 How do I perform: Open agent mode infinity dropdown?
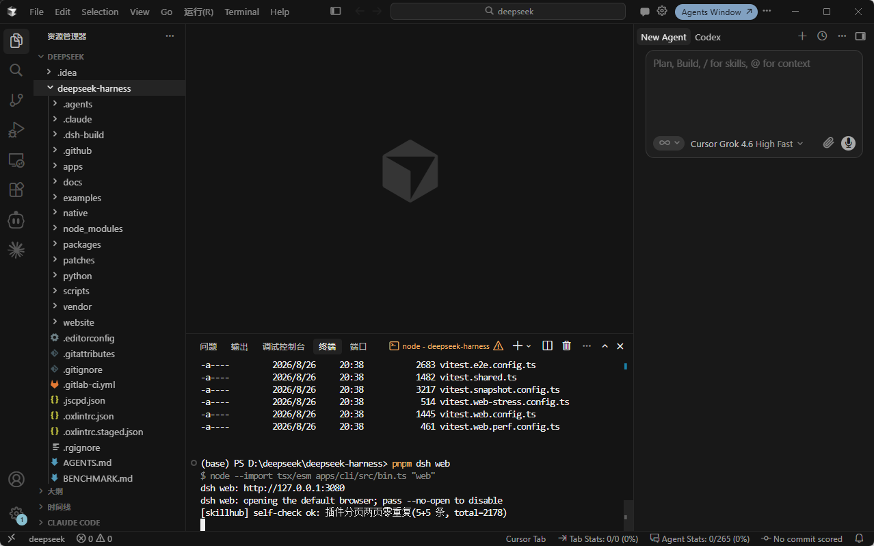(669, 143)
